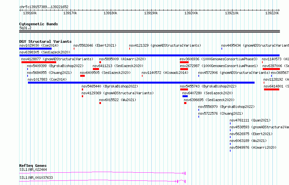Open nsv4538593 variant label
Viewport: 289px width, 185px height.
pos(259,127)
